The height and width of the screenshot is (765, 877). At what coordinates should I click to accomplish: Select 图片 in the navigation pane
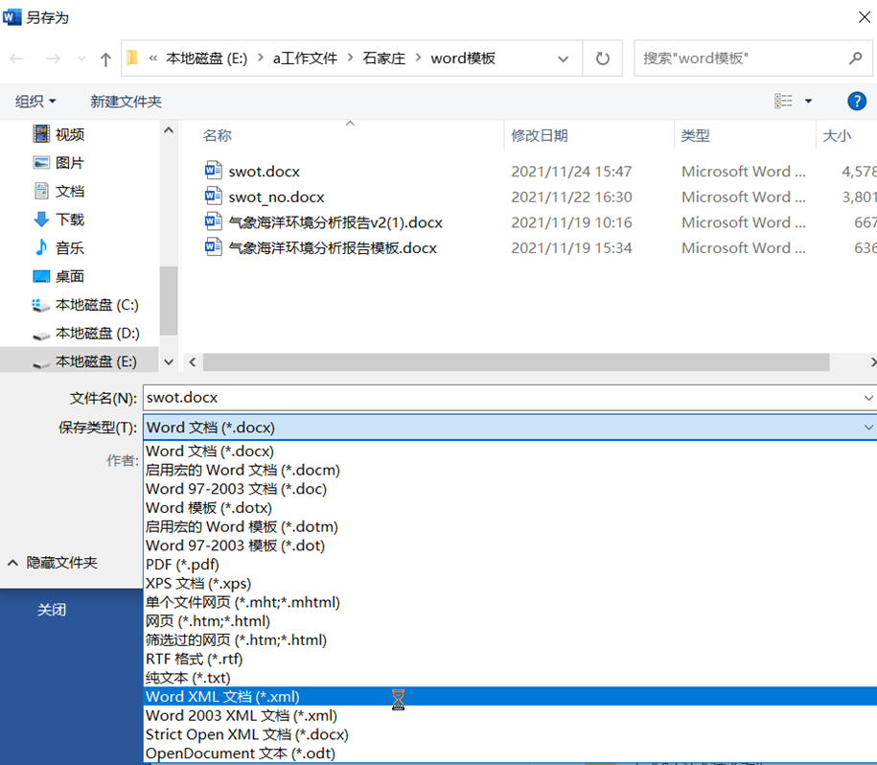70,163
